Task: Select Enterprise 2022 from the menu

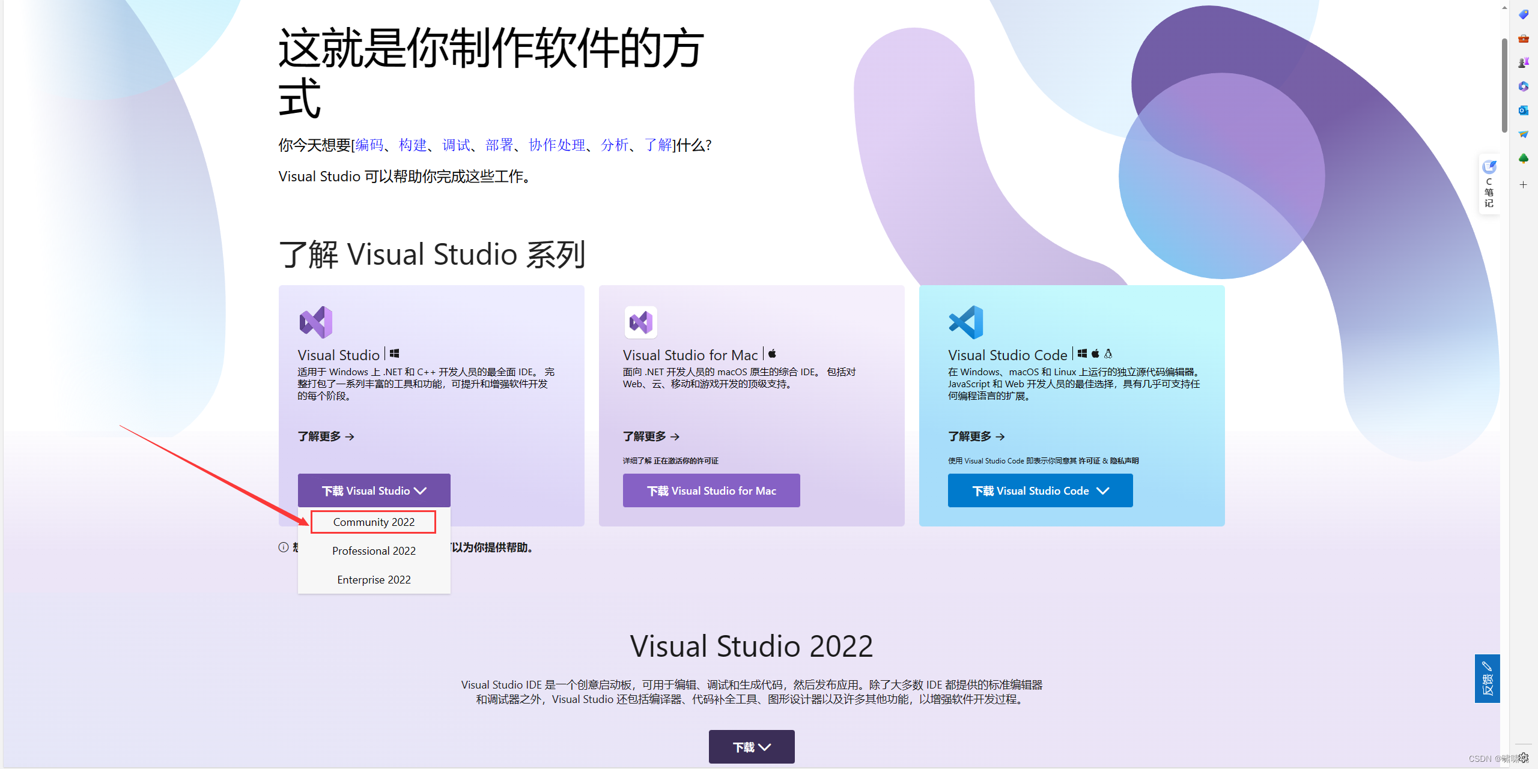Action: tap(374, 579)
